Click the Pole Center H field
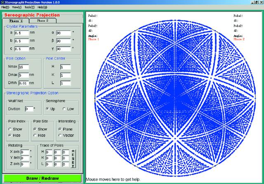This screenshot has width=264, height=184. (66, 67)
